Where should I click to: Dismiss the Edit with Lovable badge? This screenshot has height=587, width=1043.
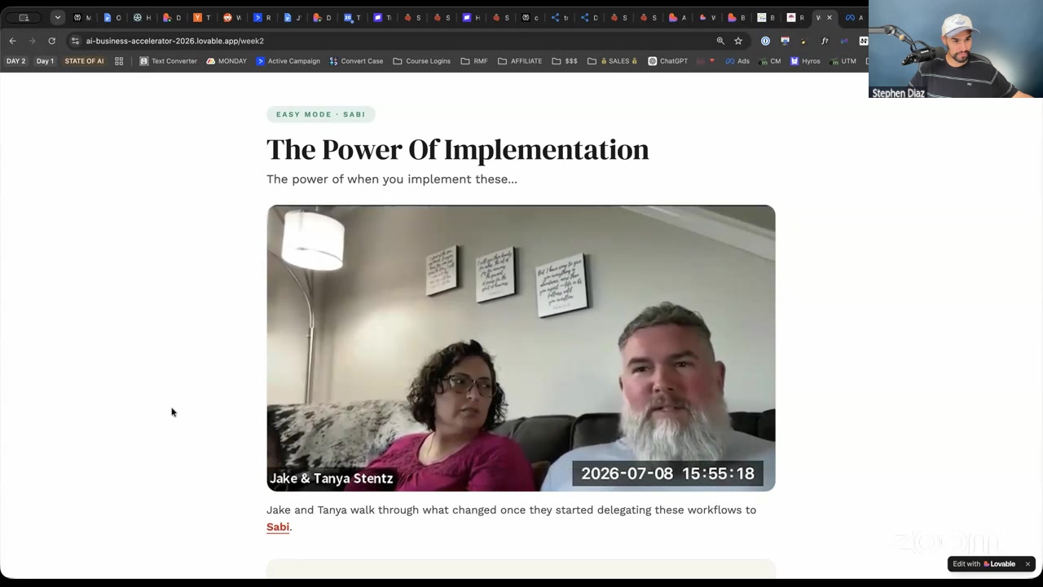click(x=1028, y=564)
